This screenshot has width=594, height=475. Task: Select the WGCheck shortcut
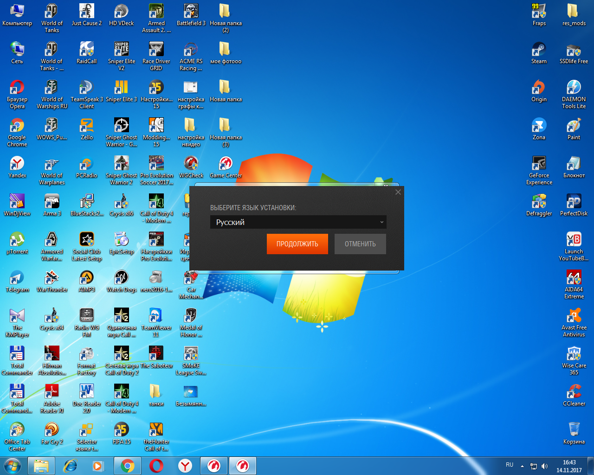(x=191, y=167)
